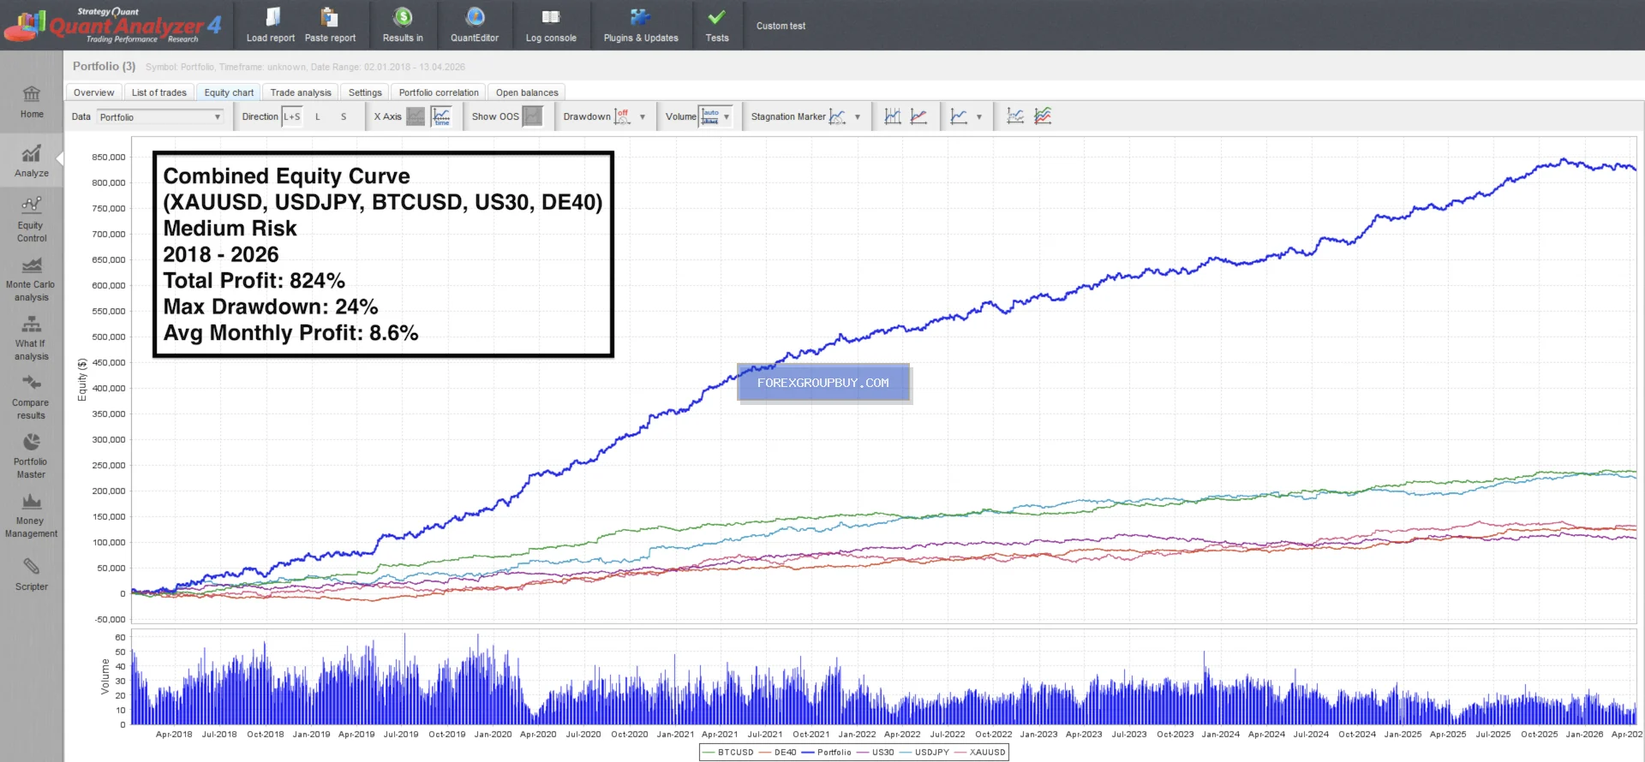
Task: Go to the Home sidebar section
Action: [x=32, y=102]
